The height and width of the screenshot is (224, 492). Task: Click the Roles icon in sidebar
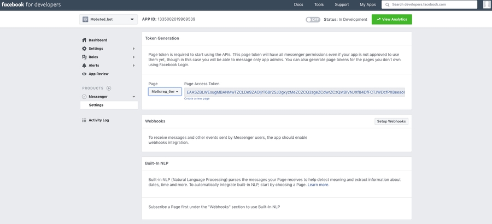tap(84, 57)
